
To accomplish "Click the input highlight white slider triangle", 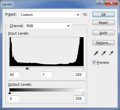I will (x=83, y=68).
